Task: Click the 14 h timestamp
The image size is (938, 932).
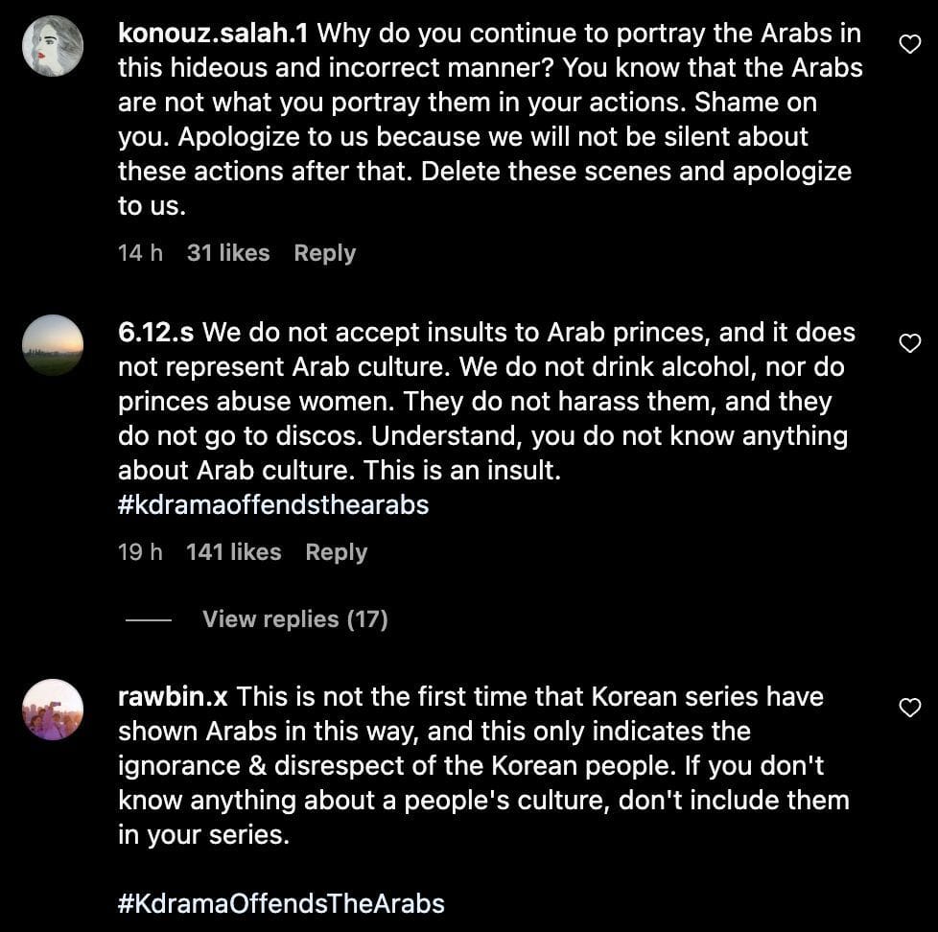Action: click(x=140, y=253)
